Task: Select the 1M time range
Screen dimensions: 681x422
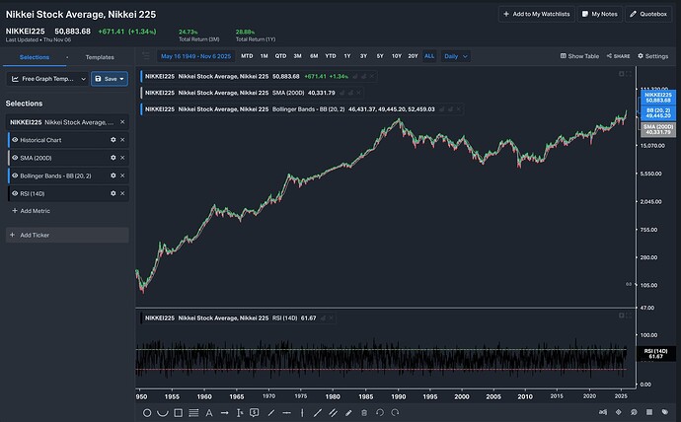Action: (265, 56)
